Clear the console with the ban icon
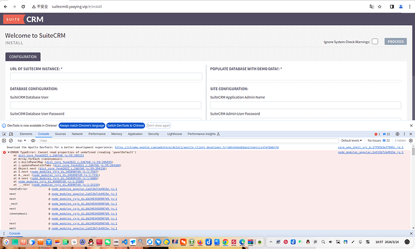The width and height of the screenshot is (415, 249). click(x=11, y=141)
